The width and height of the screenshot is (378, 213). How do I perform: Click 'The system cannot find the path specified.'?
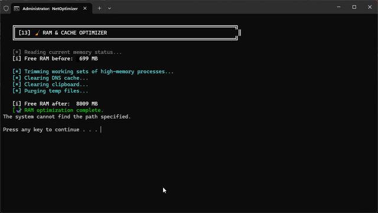[x=67, y=117]
